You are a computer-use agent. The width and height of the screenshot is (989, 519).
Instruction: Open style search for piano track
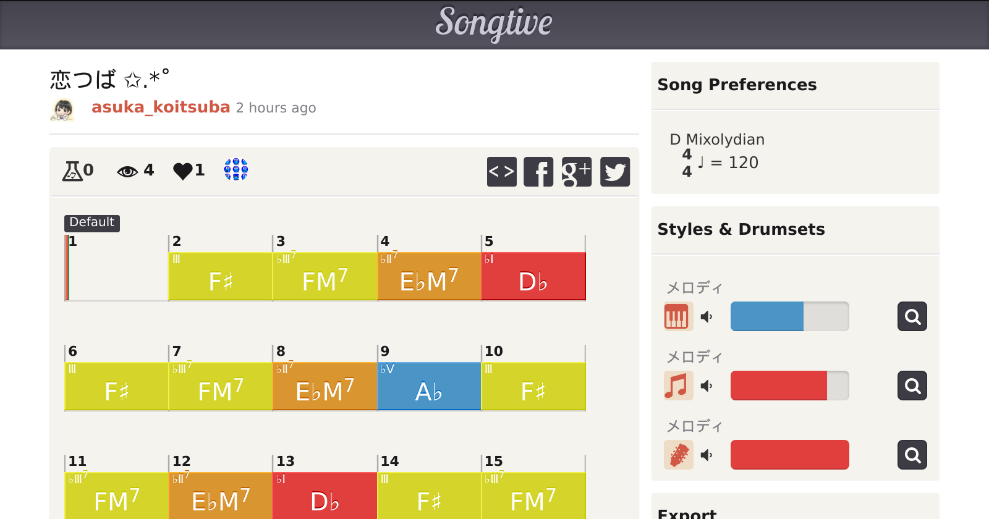tap(912, 317)
